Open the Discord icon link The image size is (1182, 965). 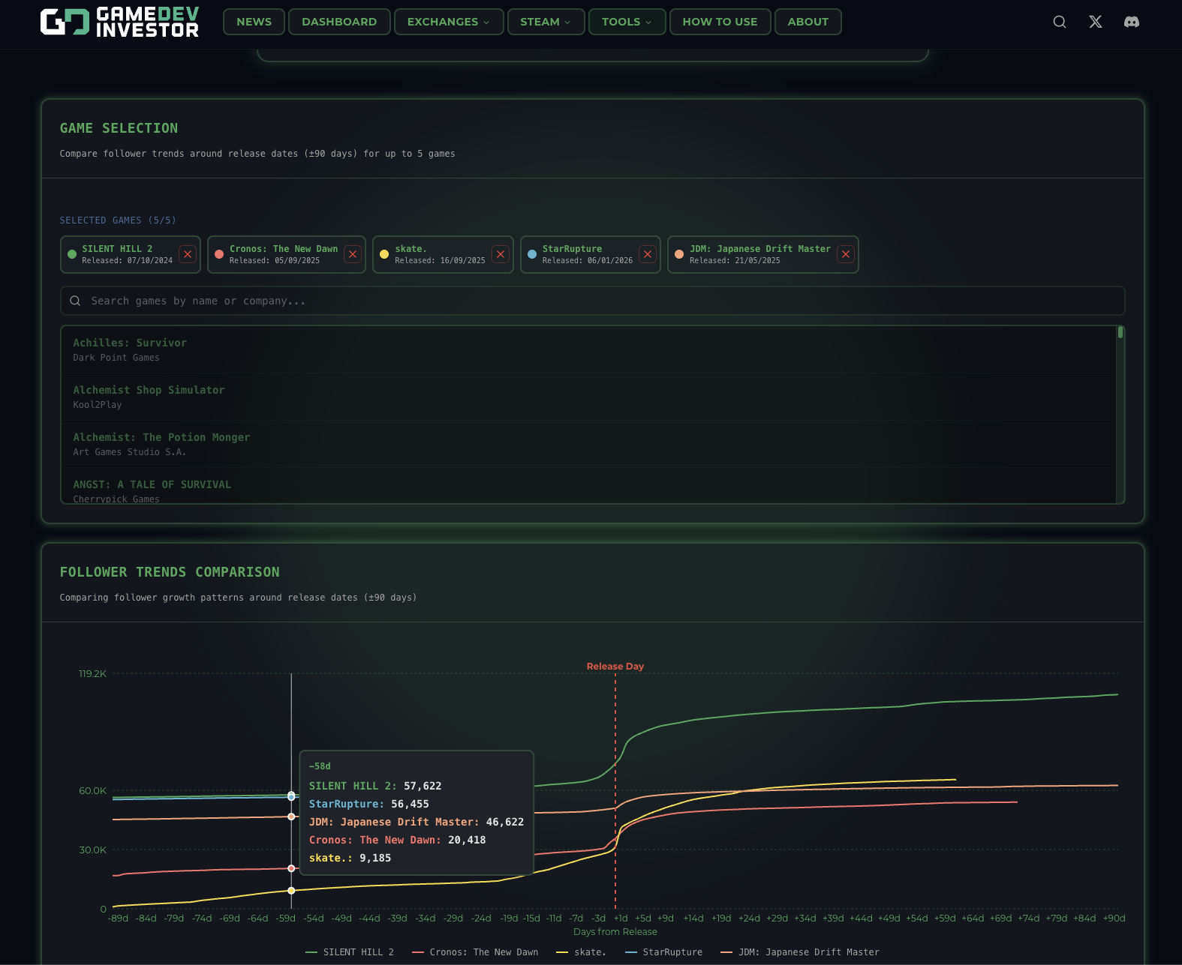(1132, 22)
